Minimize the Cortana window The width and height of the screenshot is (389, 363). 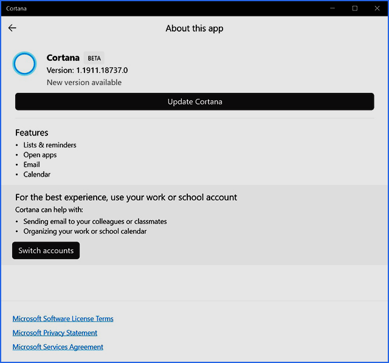tap(332, 8)
